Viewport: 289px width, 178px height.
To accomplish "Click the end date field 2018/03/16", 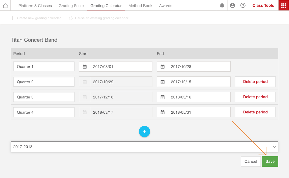I will [199, 97].
